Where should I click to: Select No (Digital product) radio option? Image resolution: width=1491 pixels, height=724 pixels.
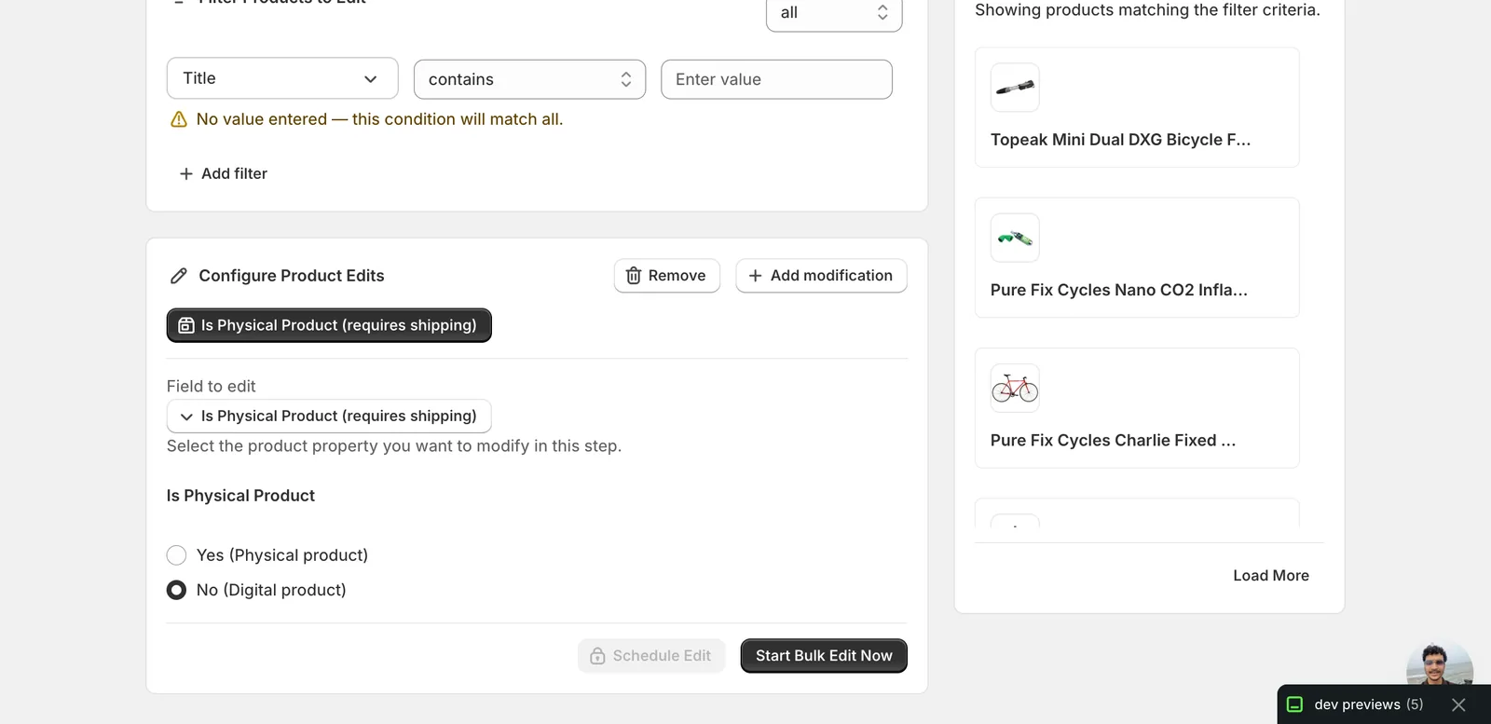(x=176, y=590)
